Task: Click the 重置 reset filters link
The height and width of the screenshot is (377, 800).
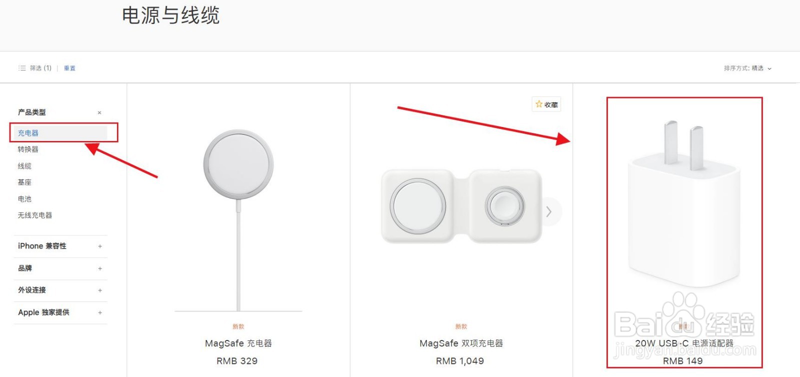Action: pyautogui.click(x=69, y=68)
